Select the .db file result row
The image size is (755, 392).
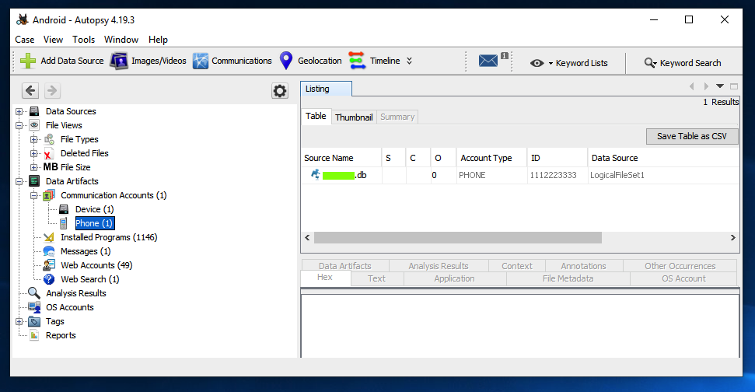pyautogui.click(x=520, y=175)
